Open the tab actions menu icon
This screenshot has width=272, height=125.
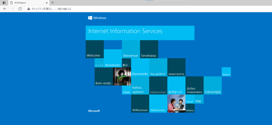click(4, 3)
